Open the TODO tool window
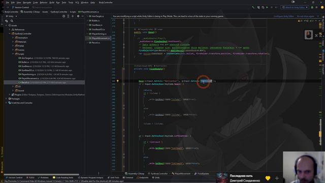 30,177
